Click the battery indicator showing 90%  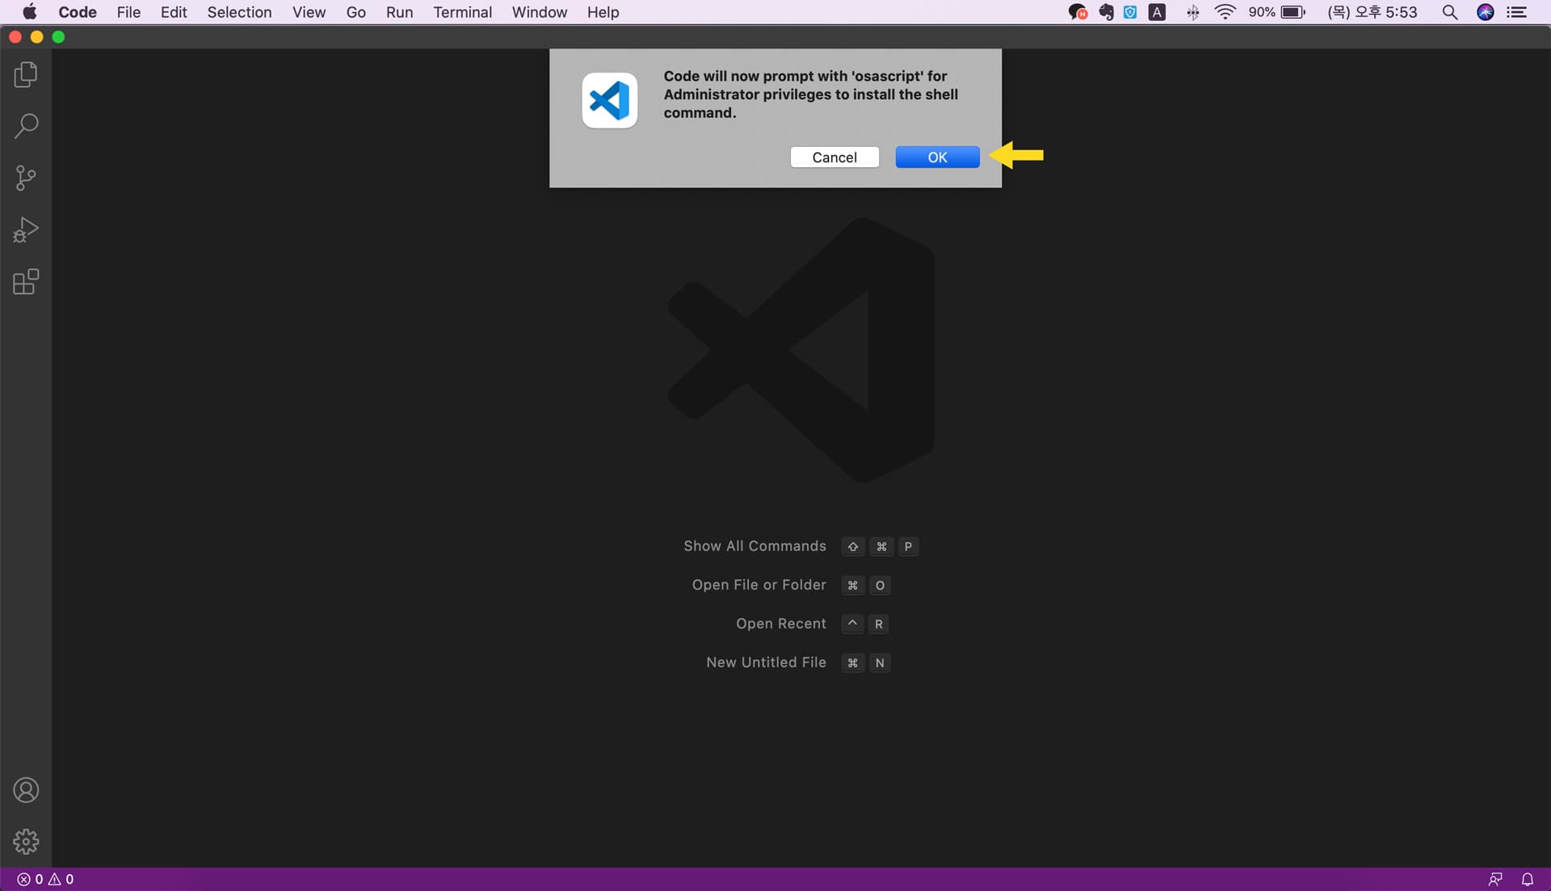coord(1278,12)
